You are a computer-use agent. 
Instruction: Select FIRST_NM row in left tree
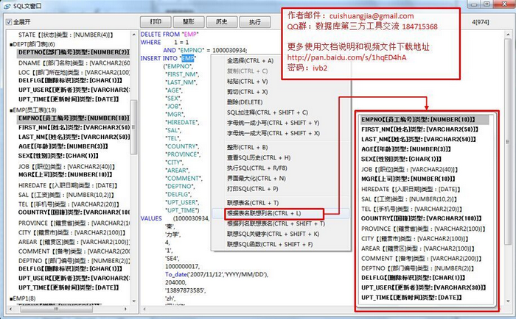[x=74, y=128]
